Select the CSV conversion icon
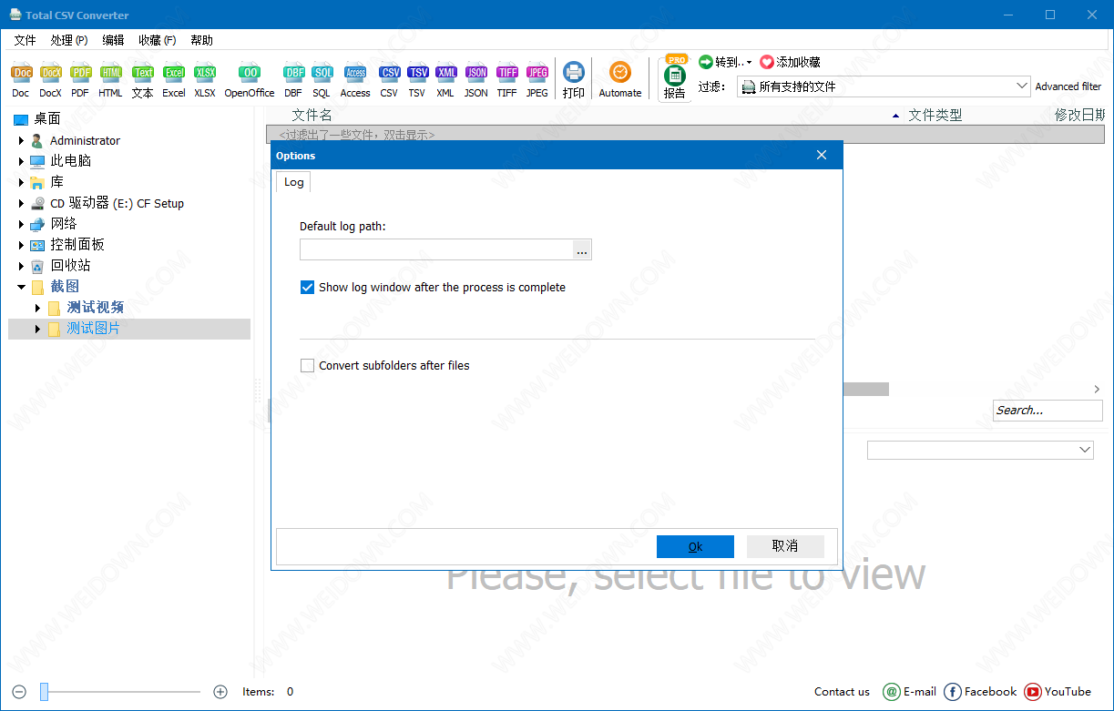 coord(389,80)
